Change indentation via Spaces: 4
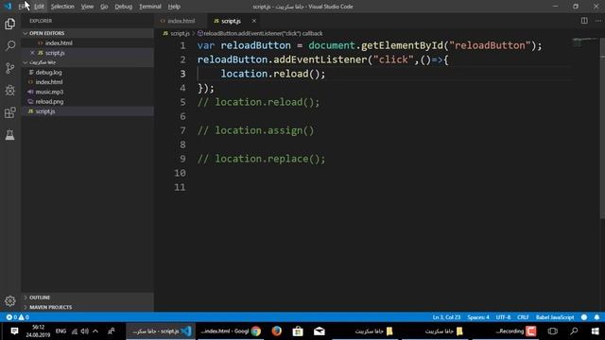The image size is (605, 340). click(x=478, y=317)
